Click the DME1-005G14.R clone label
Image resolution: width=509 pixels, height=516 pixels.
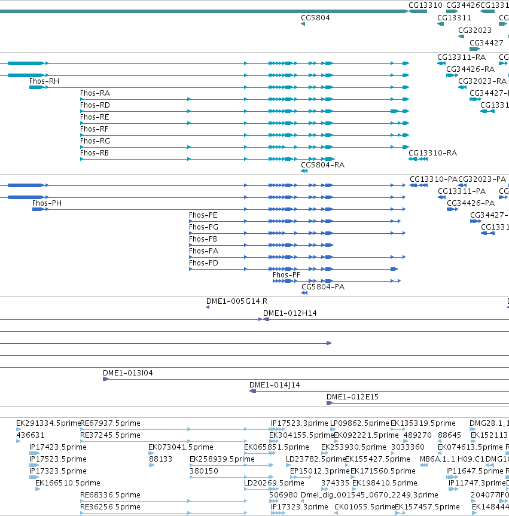click(237, 301)
